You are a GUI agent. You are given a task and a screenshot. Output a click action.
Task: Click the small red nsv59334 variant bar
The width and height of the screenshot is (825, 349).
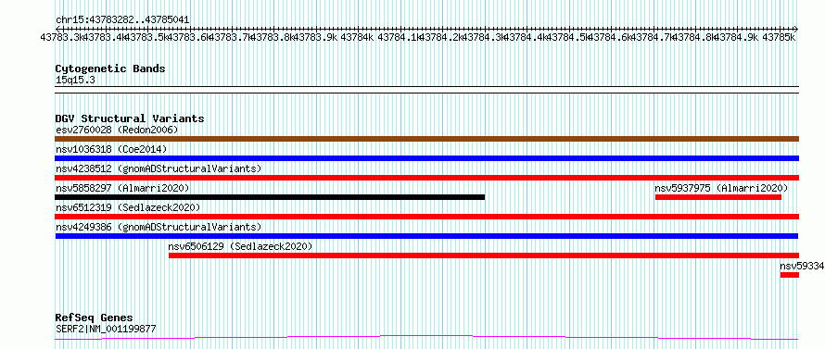click(x=790, y=275)
